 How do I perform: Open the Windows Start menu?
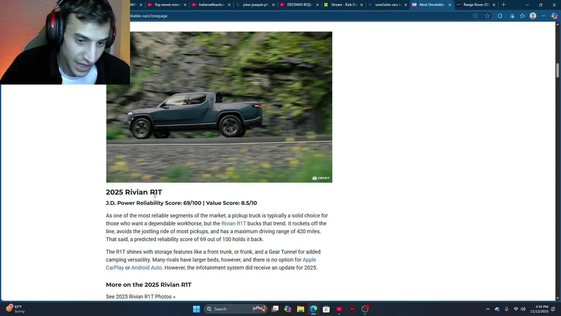[196, 309]
